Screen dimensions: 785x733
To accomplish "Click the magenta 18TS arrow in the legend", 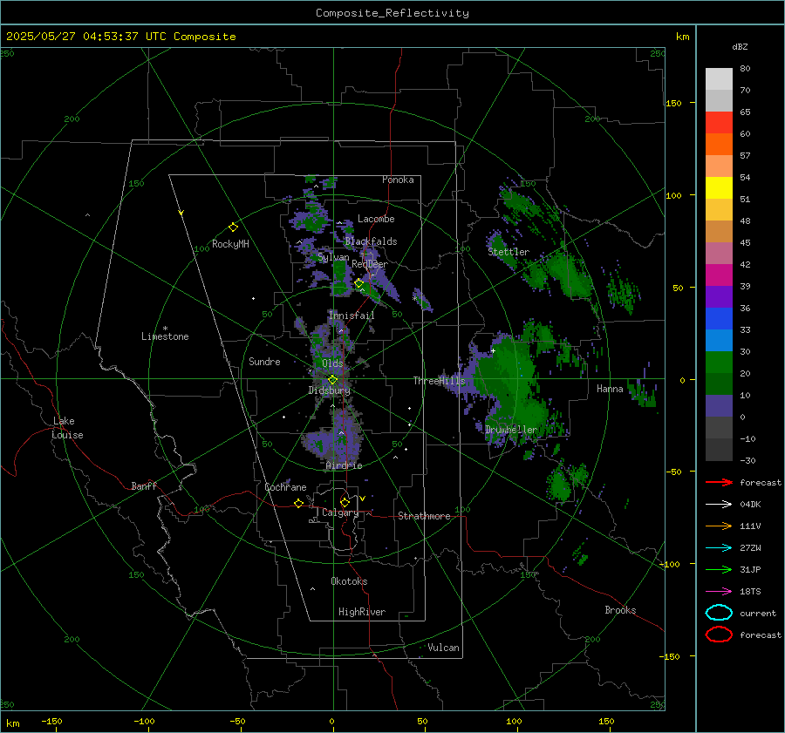I will click(x=719, y=592).
